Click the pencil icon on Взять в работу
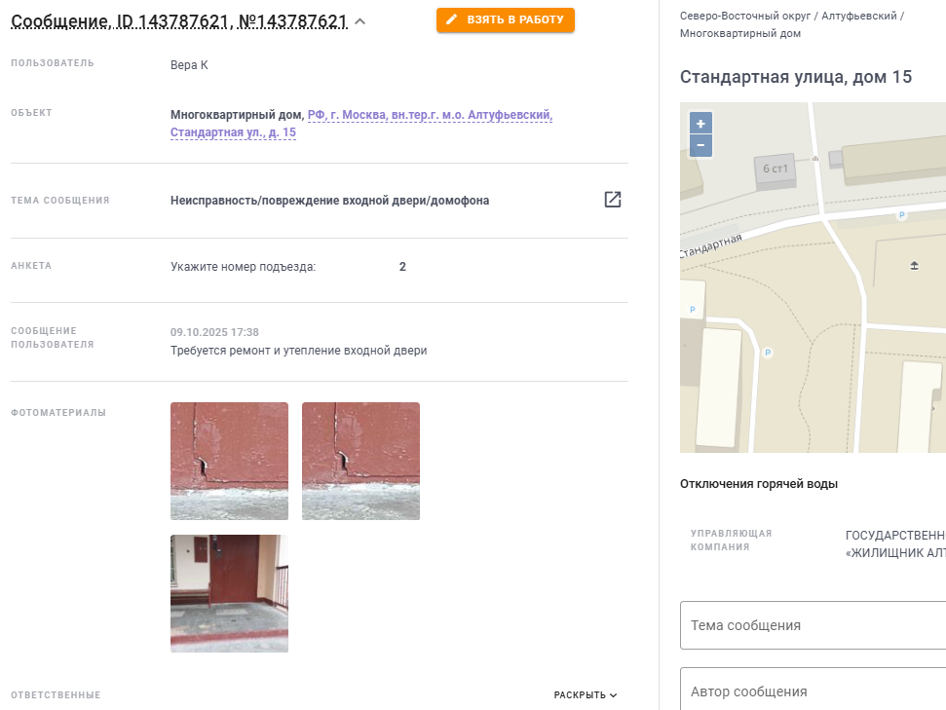Image resolution: width=946 pixels, height=710 pixels. point(451,19)
